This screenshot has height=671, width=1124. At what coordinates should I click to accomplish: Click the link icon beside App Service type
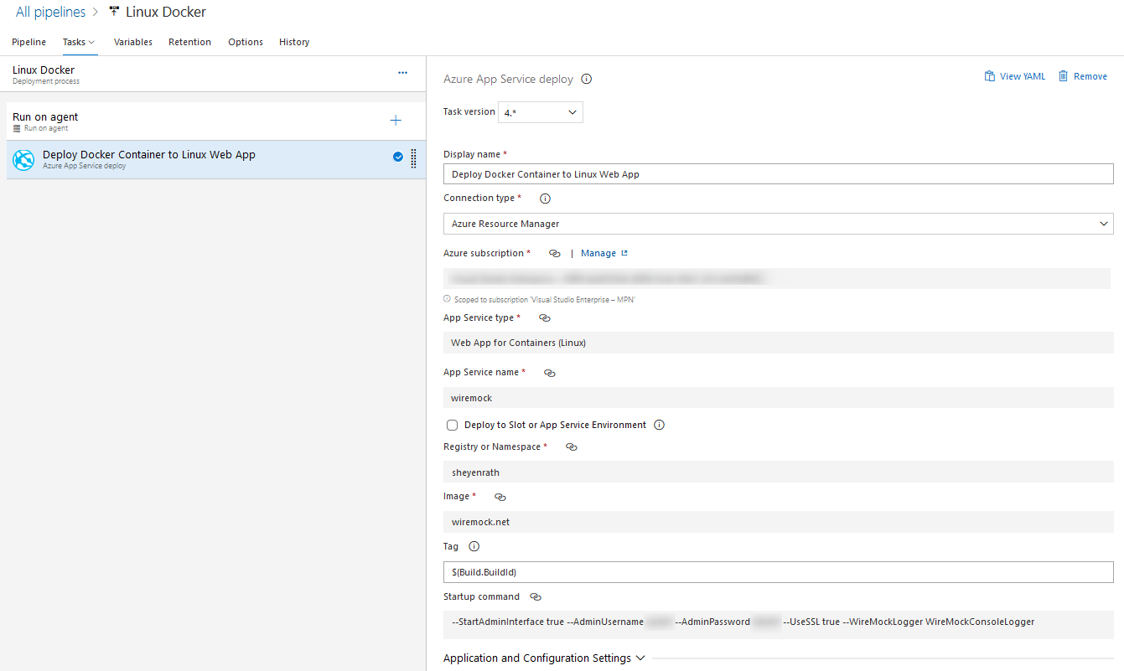[x=544, y=318]
